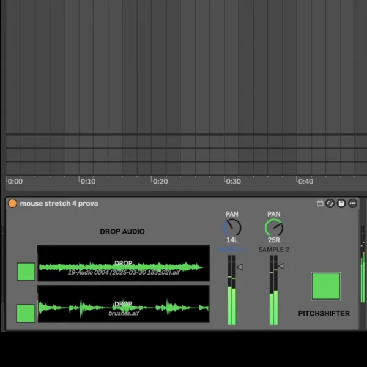
Task: Click the Sample 2 volume fader triangle
Action: coord(281,266)
